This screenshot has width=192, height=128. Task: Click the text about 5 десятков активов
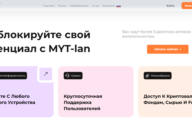tap(157, 34)
